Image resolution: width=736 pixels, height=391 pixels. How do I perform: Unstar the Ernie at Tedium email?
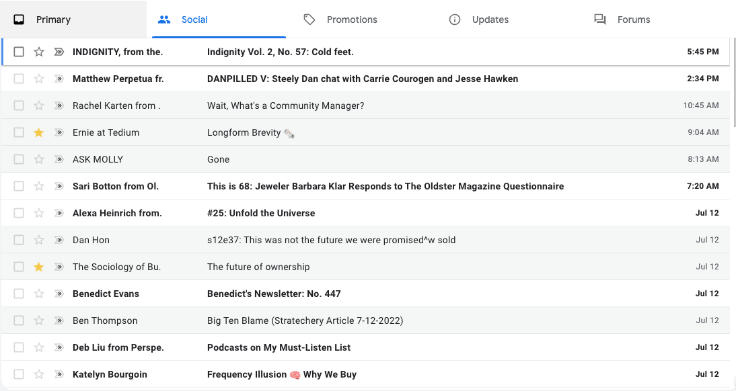coord(38,132)
